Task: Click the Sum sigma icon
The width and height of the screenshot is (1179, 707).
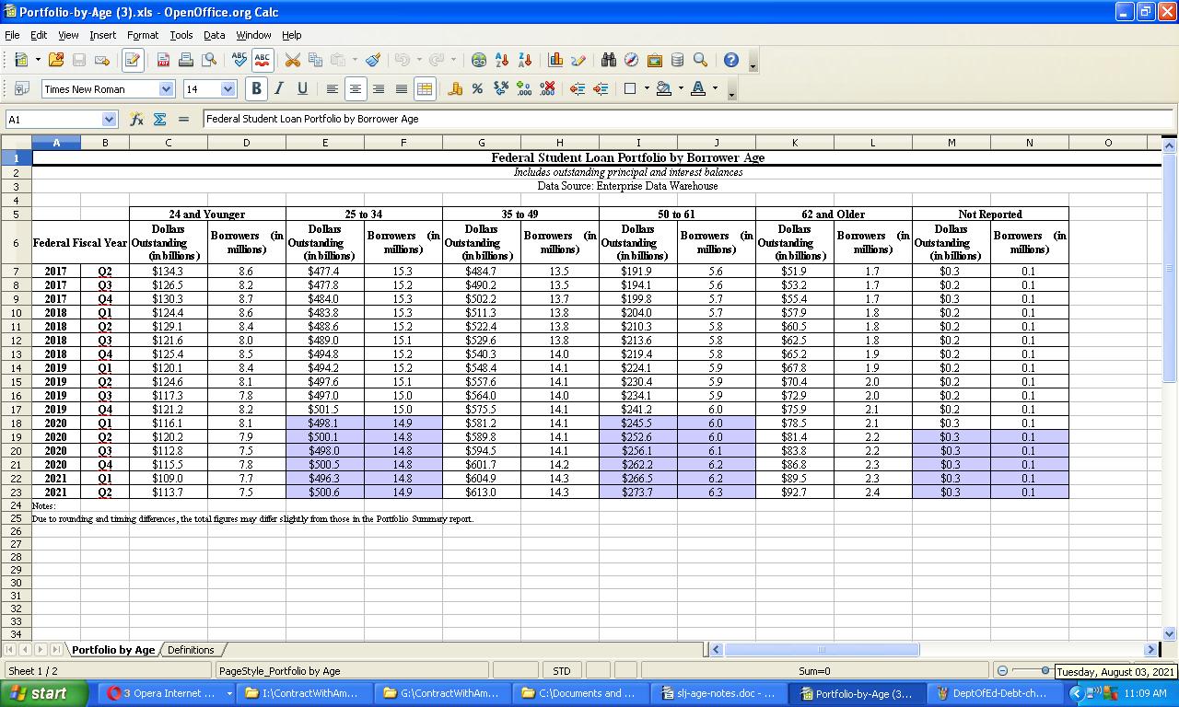Action: (x=159, y=119)
